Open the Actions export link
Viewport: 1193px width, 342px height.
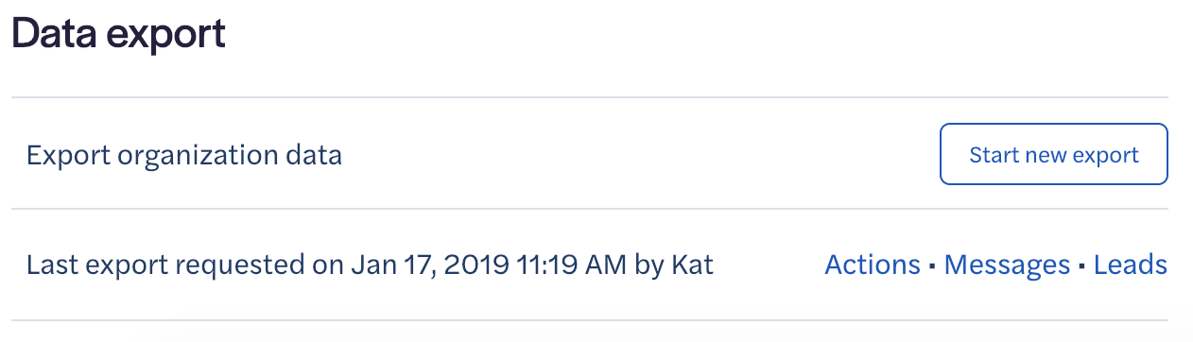point(873,265)
